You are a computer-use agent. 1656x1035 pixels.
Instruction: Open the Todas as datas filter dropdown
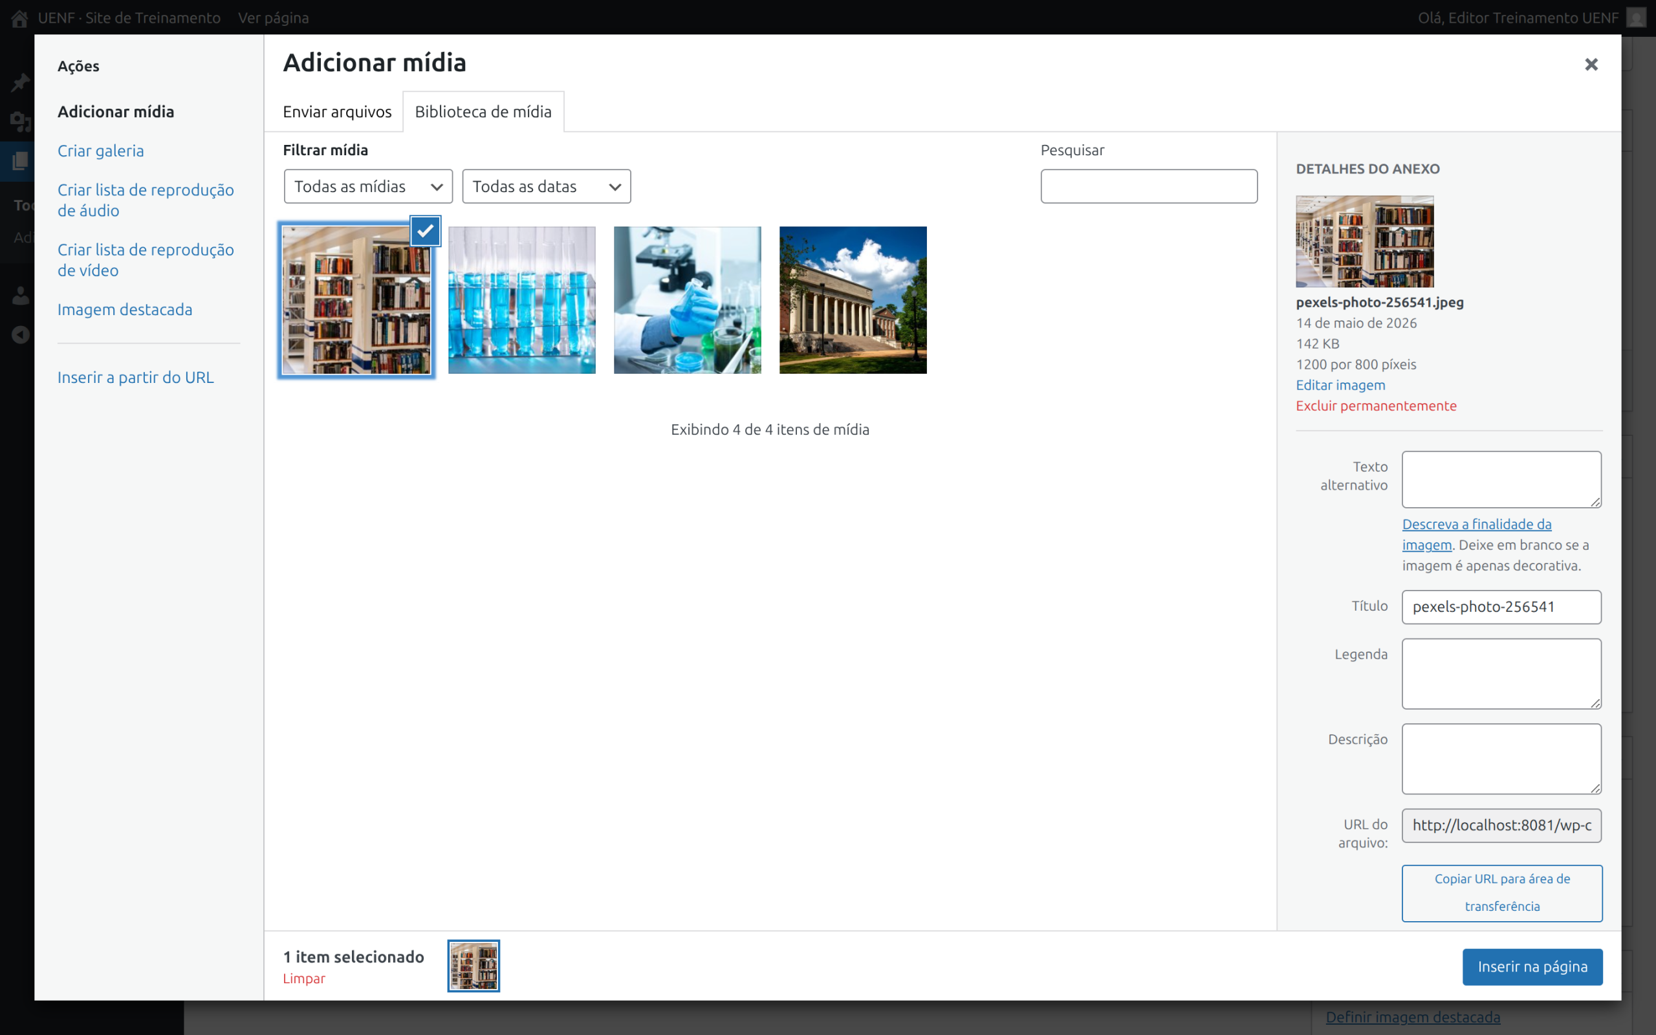tap(546, 186)
